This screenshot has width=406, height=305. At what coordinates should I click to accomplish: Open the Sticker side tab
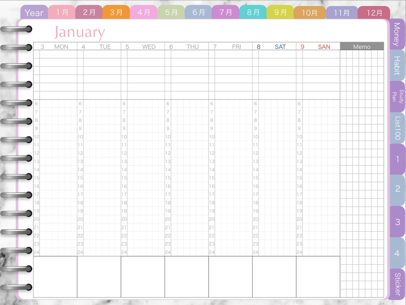[397, 284]
